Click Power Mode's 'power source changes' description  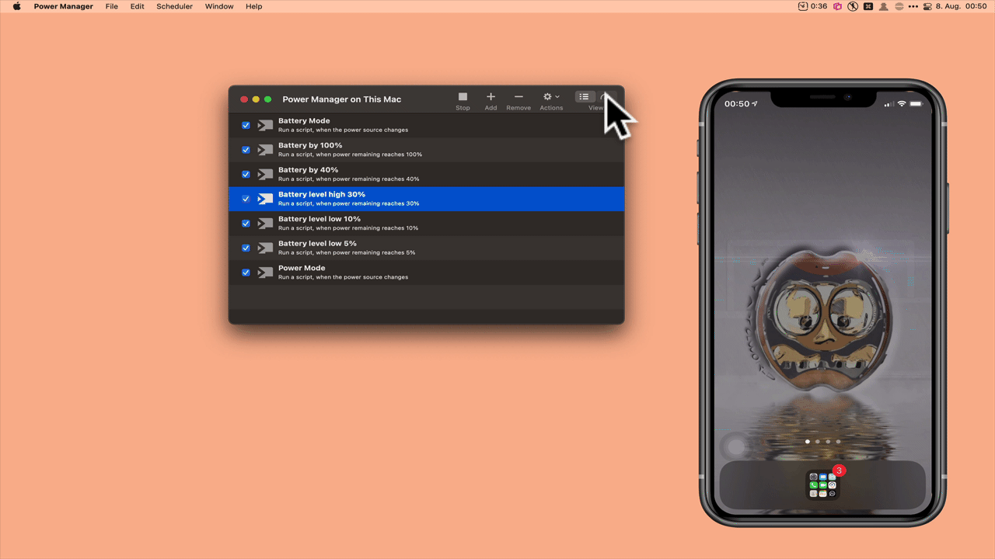click(x=343, y=277)
